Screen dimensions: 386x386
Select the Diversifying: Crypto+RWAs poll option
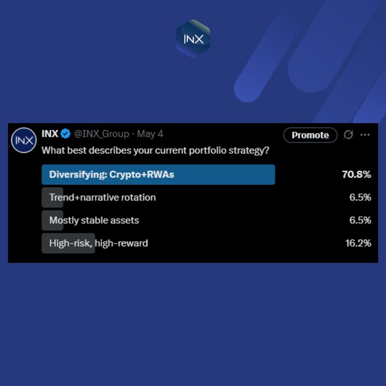(x=111, y=175)
